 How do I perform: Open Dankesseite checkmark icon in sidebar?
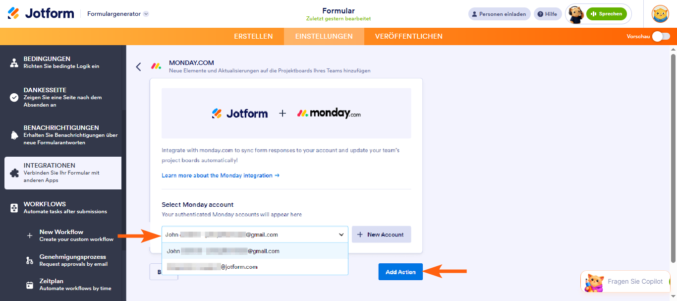(x=14, y=97)
